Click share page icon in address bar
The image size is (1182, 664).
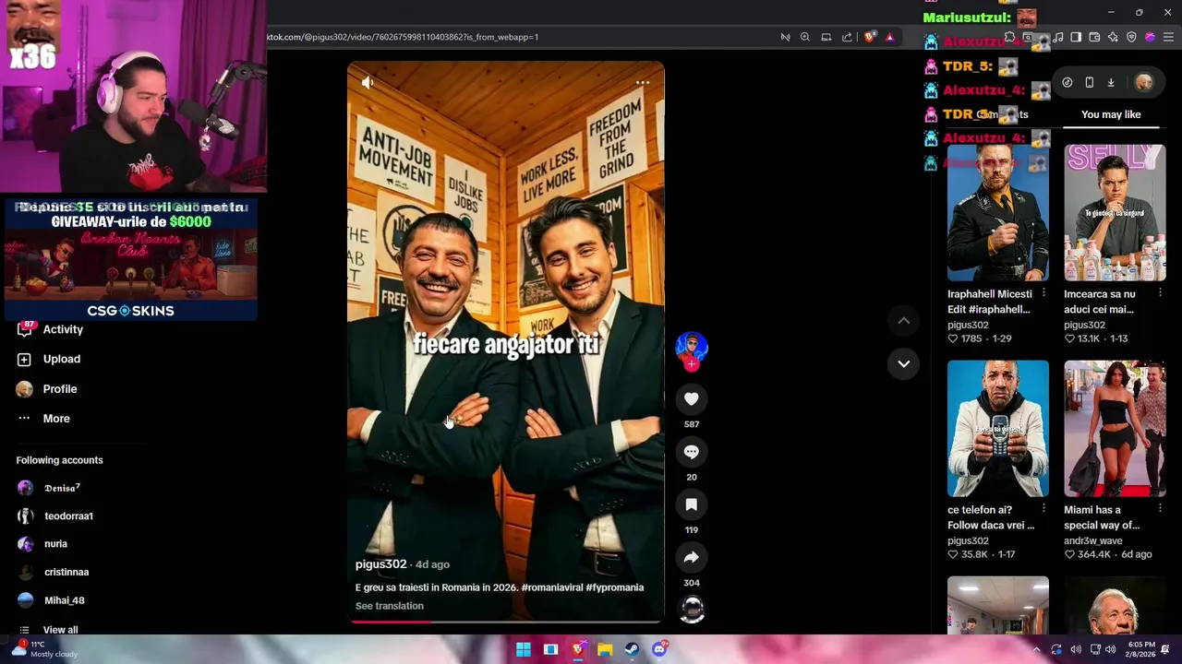(847, 37)
